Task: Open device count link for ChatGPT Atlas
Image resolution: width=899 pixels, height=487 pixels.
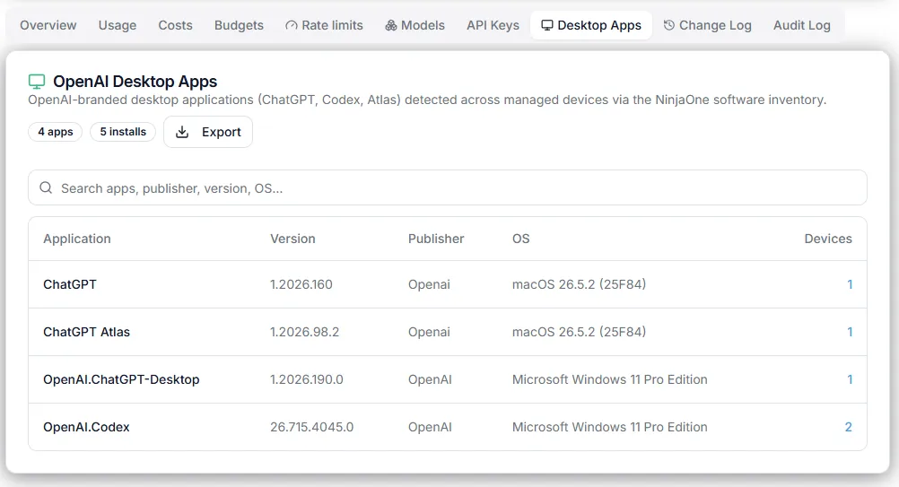Action: [850, 333]
